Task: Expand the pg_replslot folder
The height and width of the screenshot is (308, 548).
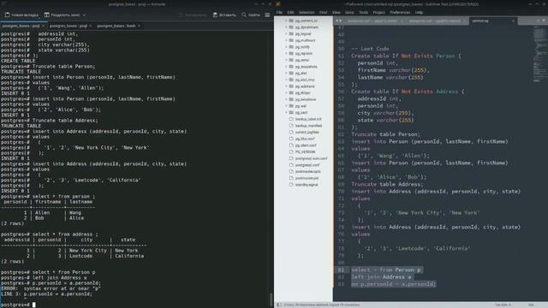Action: pos(286,53)
